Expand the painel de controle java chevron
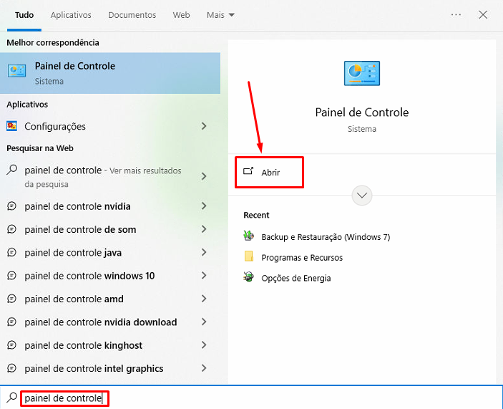Viewport: 503px width, 409px height. 204,252
